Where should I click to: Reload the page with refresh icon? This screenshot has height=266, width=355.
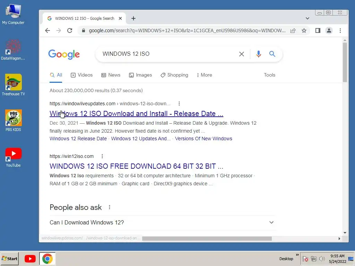click(70, 30)
